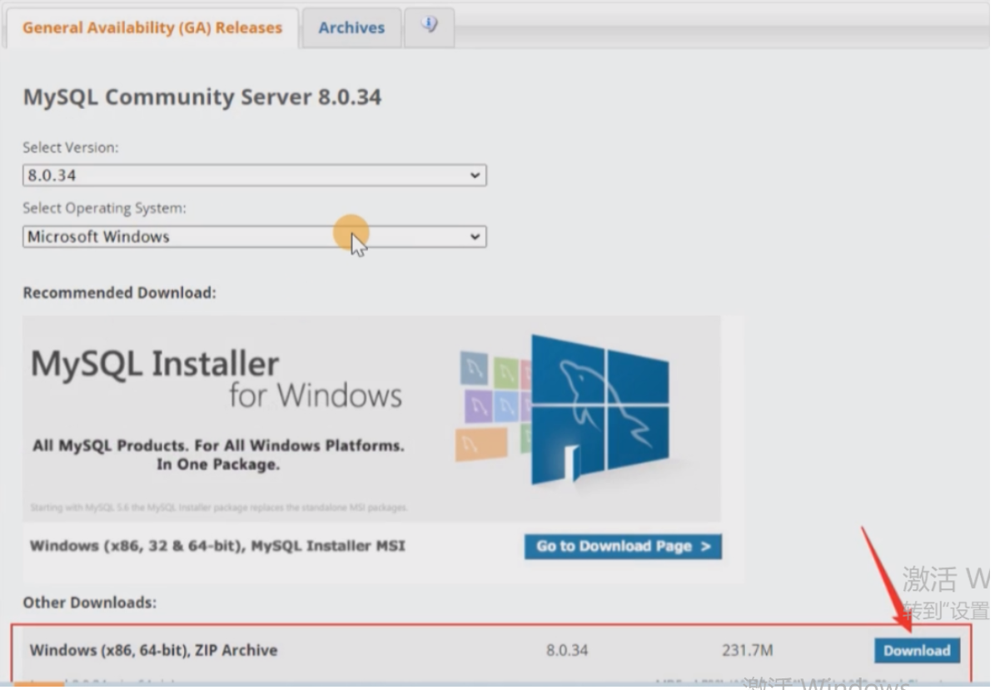Click the 231.7M file size value
This screenshot has width=995, height=690.
[748, 650]
